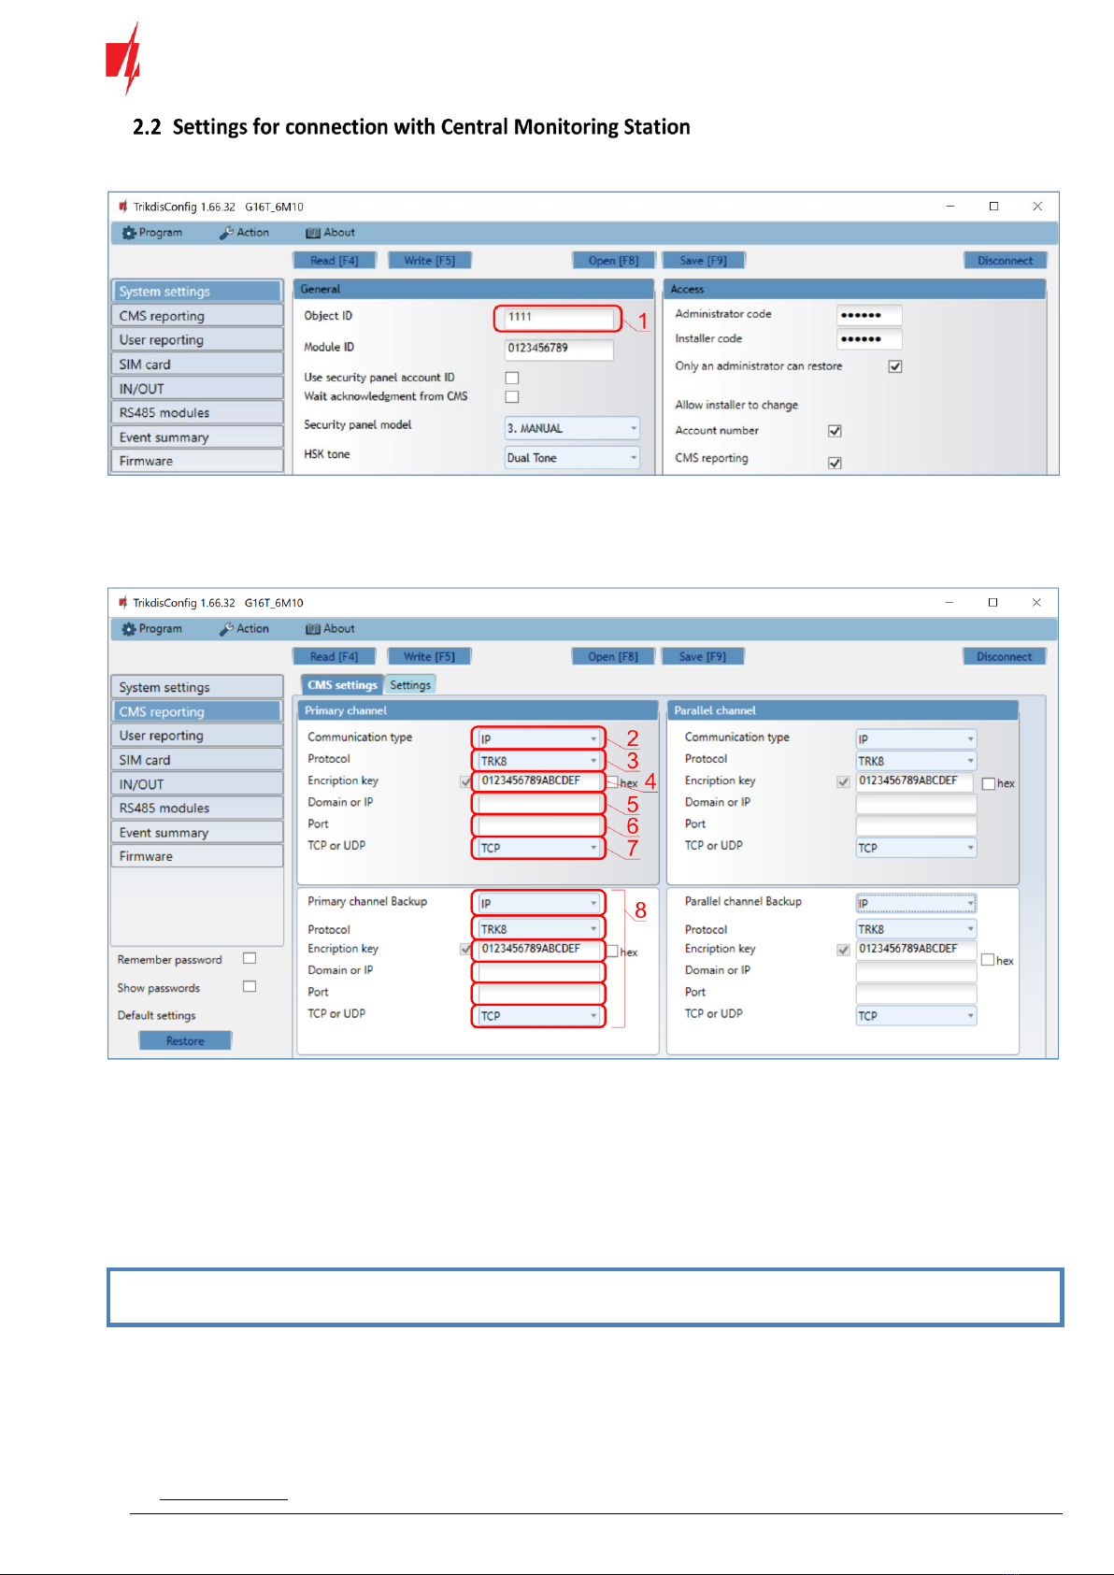Open the Action menu in the lower window

tap(244, 629)
